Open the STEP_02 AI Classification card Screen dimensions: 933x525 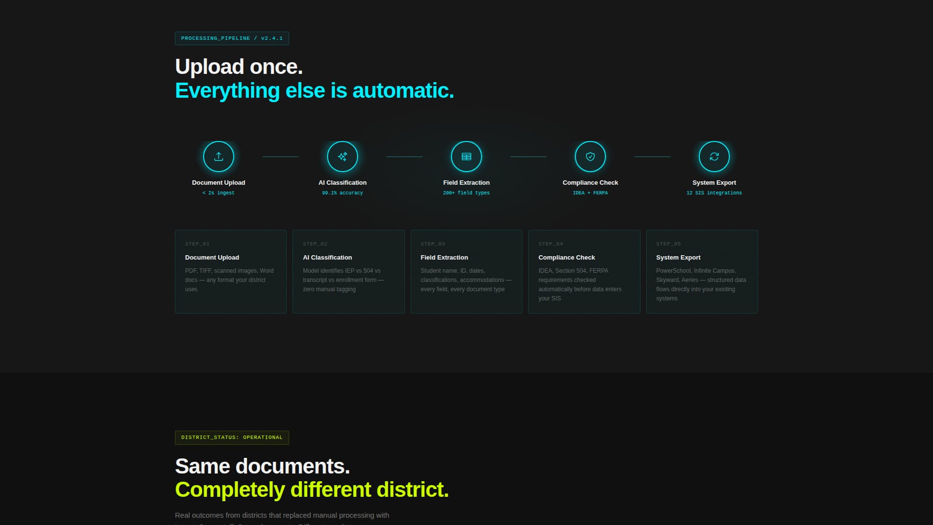(348, 272)
